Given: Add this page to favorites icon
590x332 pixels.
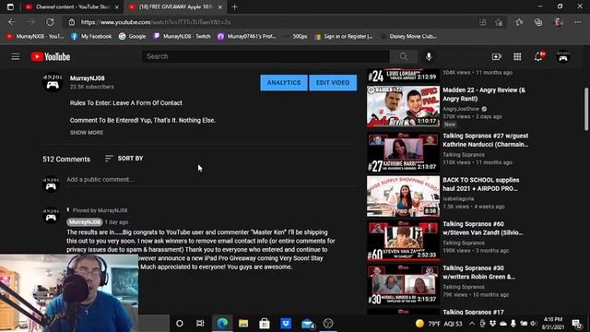Looking at the screenshot, I should 500,22.
